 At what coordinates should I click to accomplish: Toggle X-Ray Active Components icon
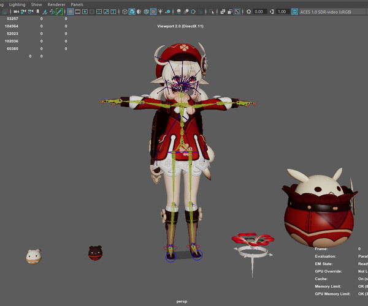[x=230, y=12]
